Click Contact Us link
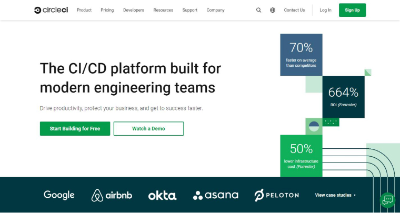This screenshot has height=213, width=400. point(294,10)
